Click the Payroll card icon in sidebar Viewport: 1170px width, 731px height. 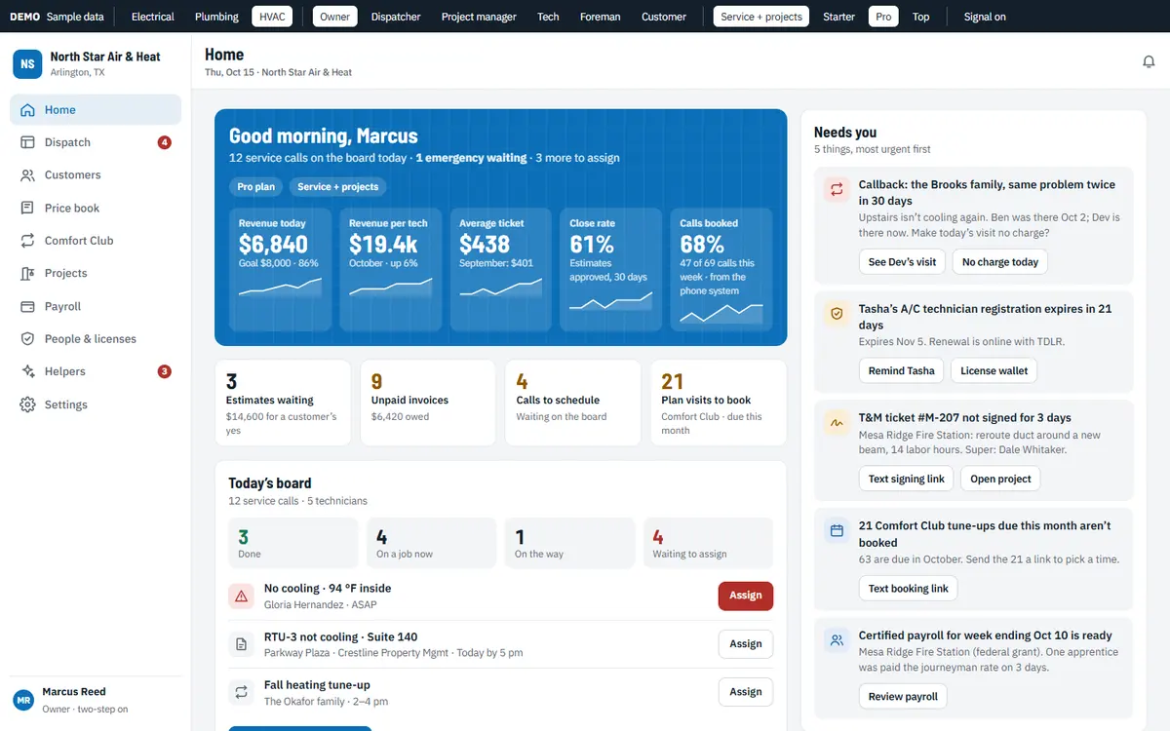(27, 306)
